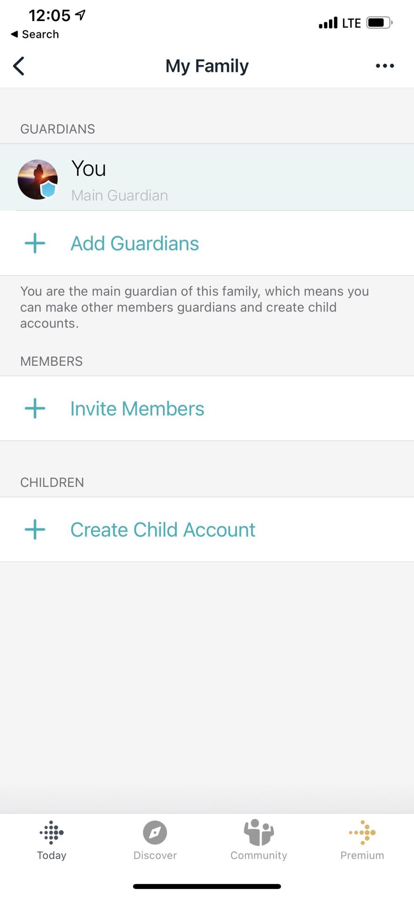Return to Search via status bar link
The image size is (414, 897).
(35, 34)
